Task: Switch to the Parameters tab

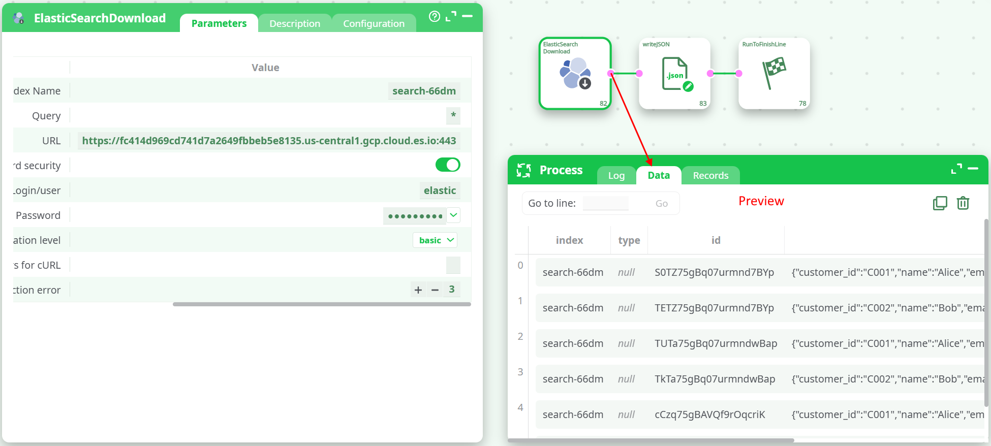Action: pos(219,23)
